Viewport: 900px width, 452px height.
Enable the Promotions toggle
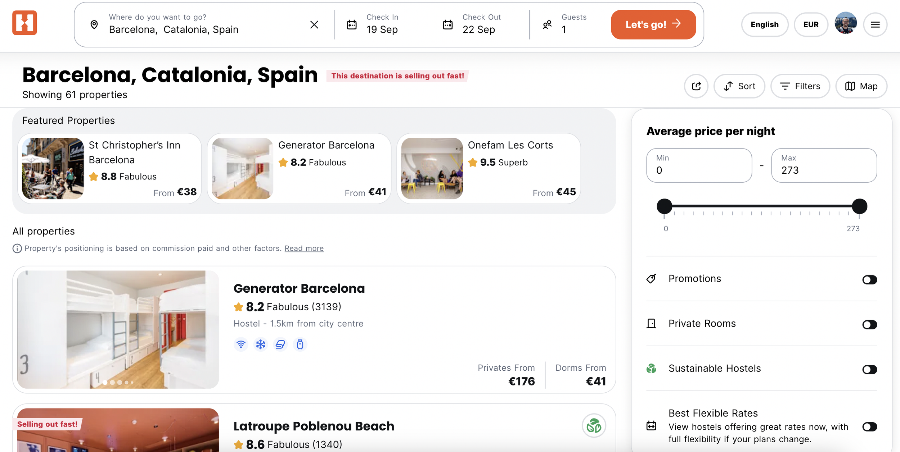click(x=869, y=279)
